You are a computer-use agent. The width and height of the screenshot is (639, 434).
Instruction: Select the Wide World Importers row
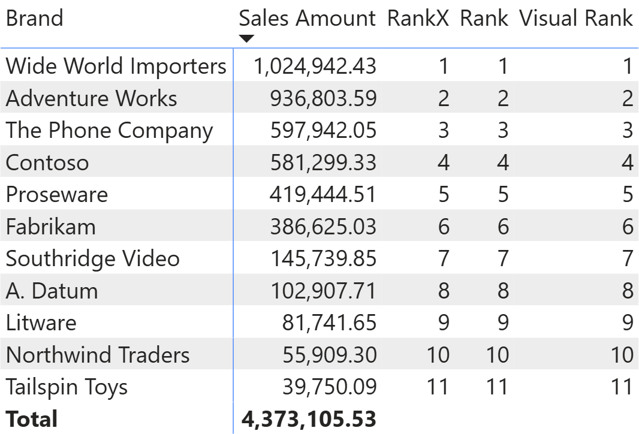click(116, 66)
